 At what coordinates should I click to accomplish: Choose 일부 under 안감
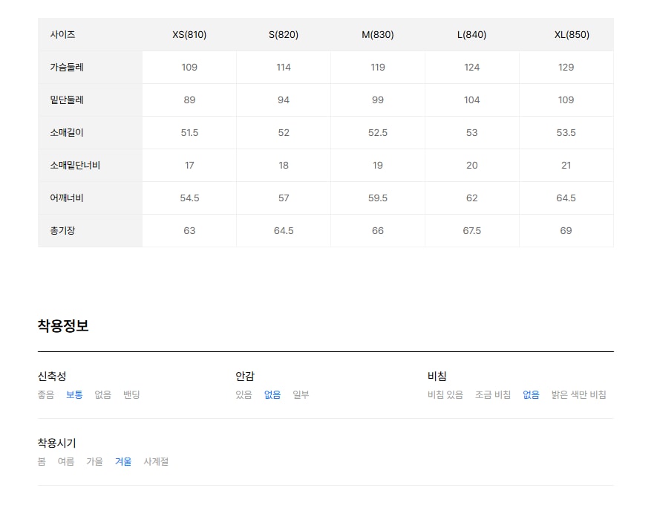(x=301, y=394)
